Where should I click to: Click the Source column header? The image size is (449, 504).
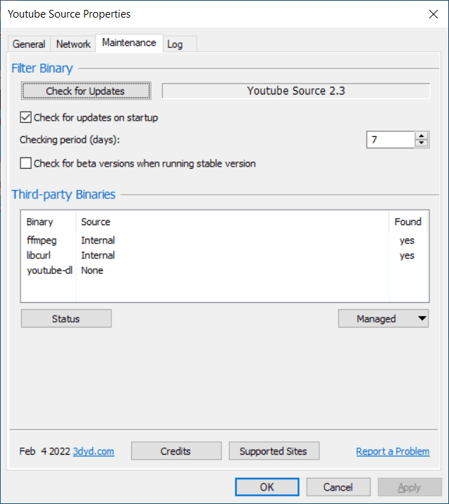(233, 222)
